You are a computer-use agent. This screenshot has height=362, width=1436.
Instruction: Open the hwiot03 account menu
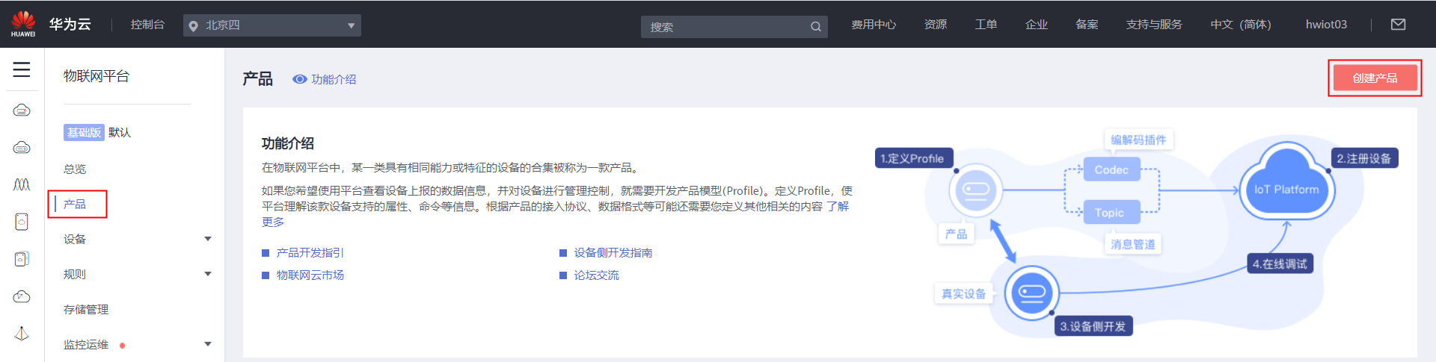click(x=1326, y=25)
